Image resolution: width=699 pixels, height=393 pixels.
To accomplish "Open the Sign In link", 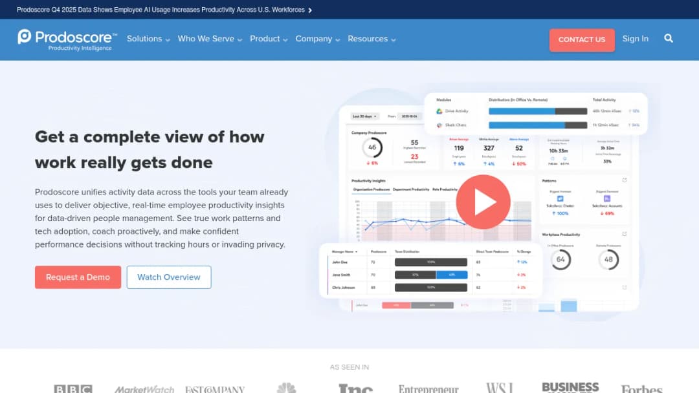I will (636, 39).
